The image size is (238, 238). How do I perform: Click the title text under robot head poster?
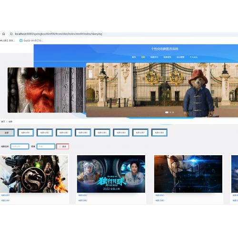(x=160, y=195)
